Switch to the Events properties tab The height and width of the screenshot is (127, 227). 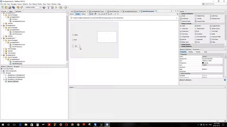pyautogui.click(x=198, y=52)
